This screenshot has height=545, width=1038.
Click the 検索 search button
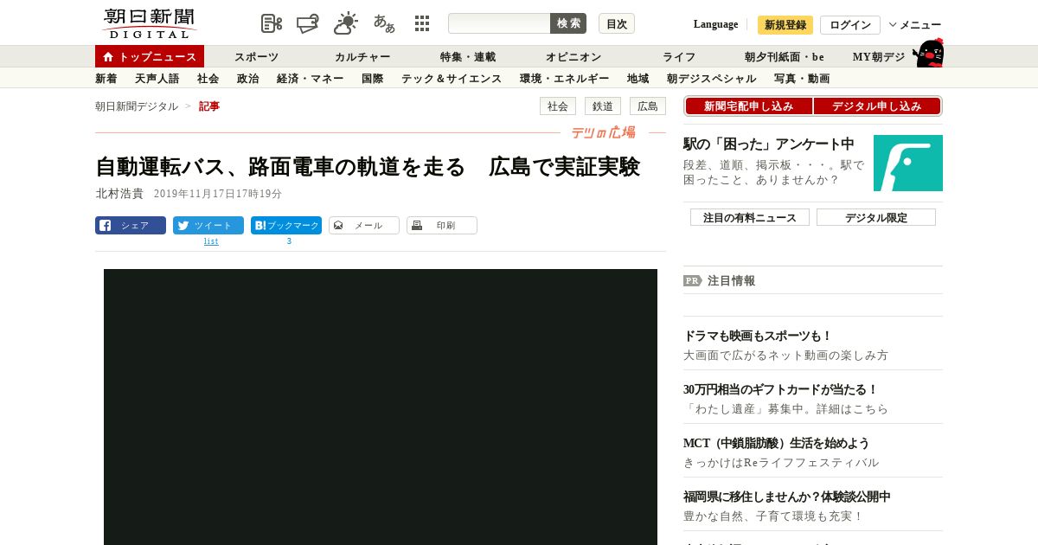click(x=568, y=23)
